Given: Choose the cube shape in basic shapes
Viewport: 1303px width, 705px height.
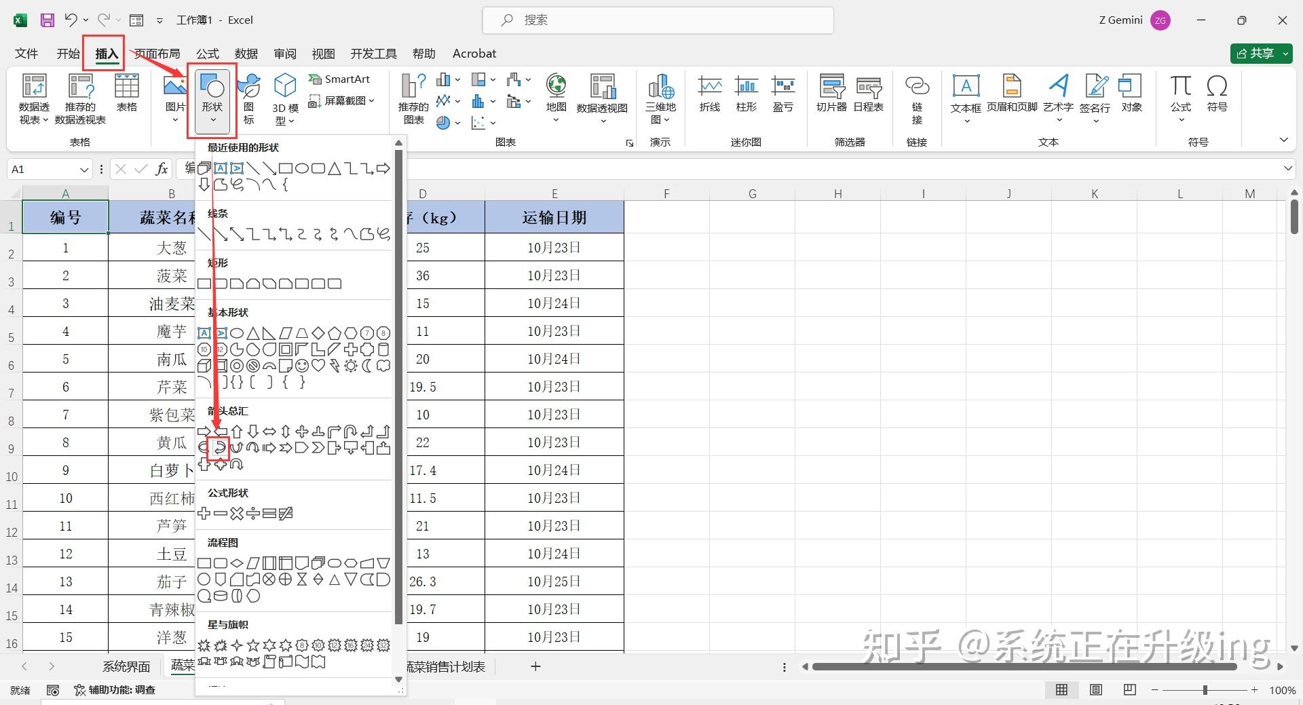Looking at the screenshot, I should click(204, 366).
